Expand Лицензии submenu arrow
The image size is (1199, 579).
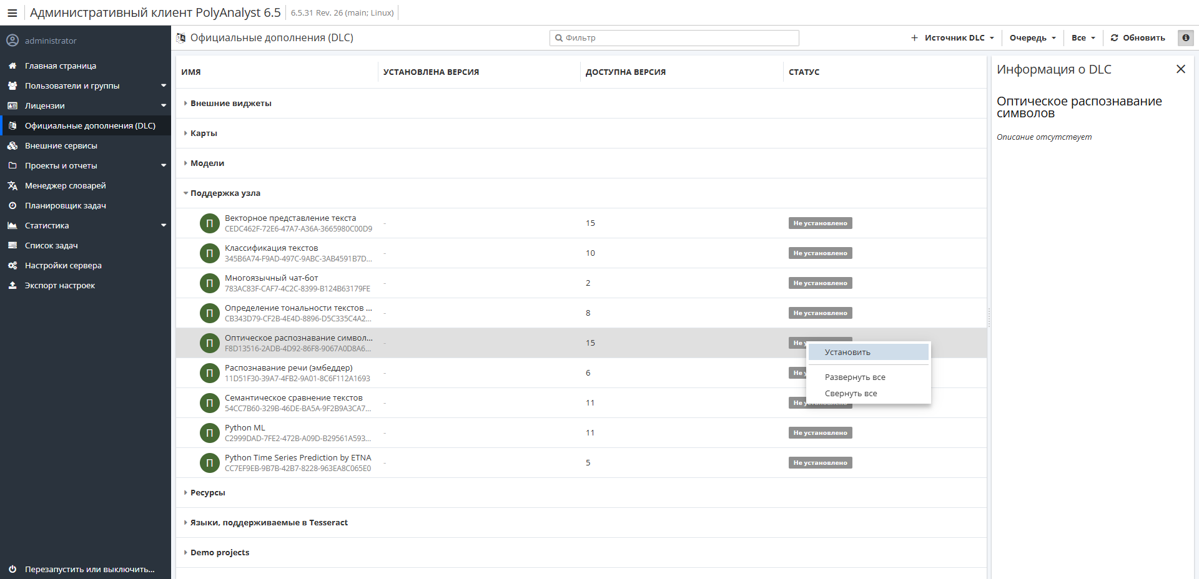click(x=164, y=105)
